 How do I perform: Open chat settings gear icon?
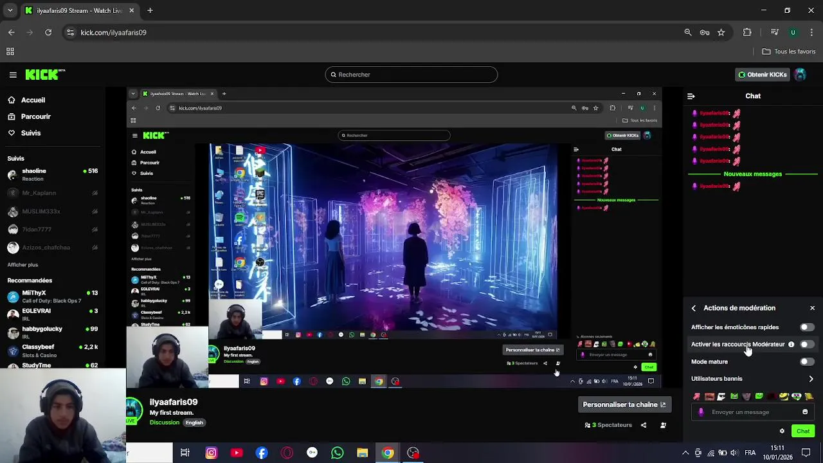(x=782, y=431)
